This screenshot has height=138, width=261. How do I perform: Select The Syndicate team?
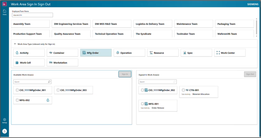coord(153,34)
